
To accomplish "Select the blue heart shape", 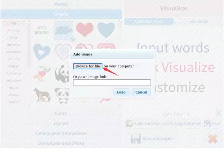I will (x=106, y=30).
